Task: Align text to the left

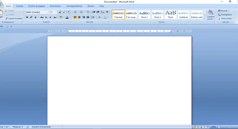Action: point(75,17)
